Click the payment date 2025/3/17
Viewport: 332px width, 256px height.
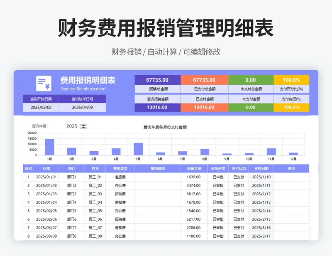click(261, 236)
